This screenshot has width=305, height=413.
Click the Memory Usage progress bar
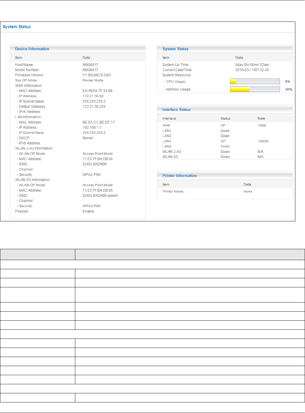point(255,89)
